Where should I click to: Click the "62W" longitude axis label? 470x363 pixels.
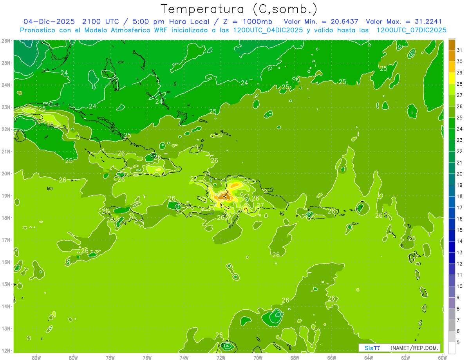tap(405, 358)
